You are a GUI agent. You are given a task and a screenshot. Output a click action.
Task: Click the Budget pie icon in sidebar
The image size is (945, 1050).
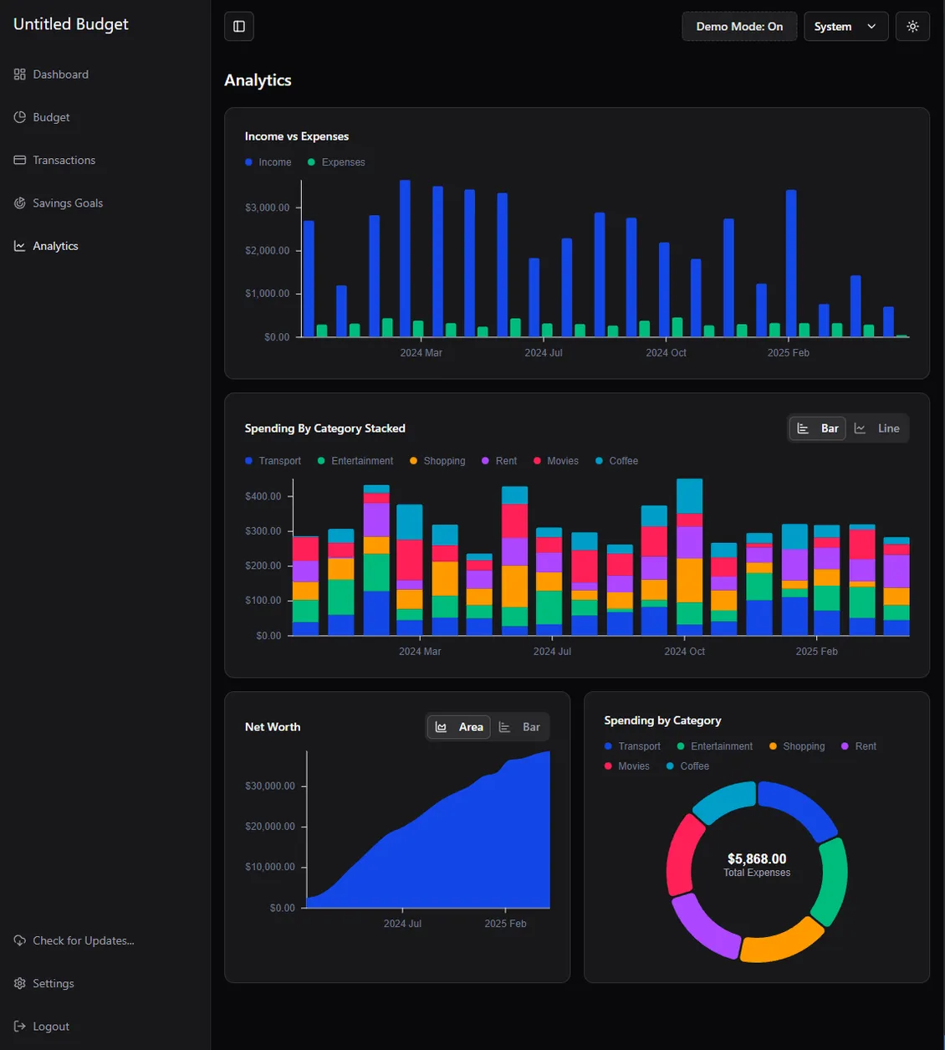point(20,117)
